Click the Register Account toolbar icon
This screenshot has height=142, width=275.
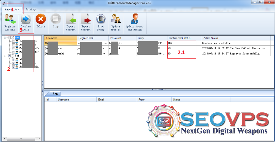(10, 19)
